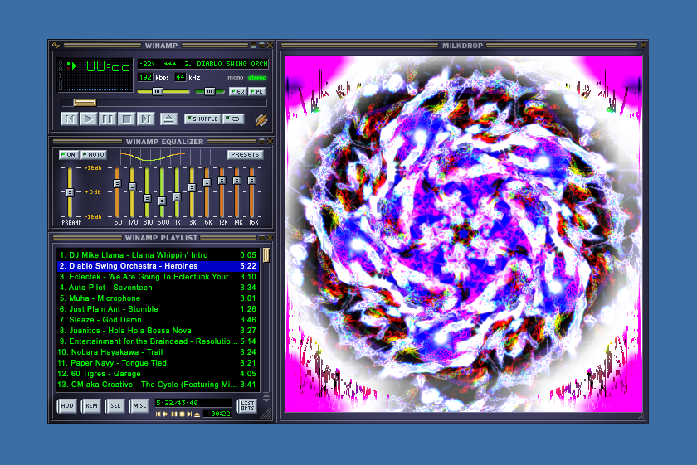Image resolution: width=697 pixels, height=465 pixels.
Task: Stop playback in main window
Action: (x=126, y=119)
